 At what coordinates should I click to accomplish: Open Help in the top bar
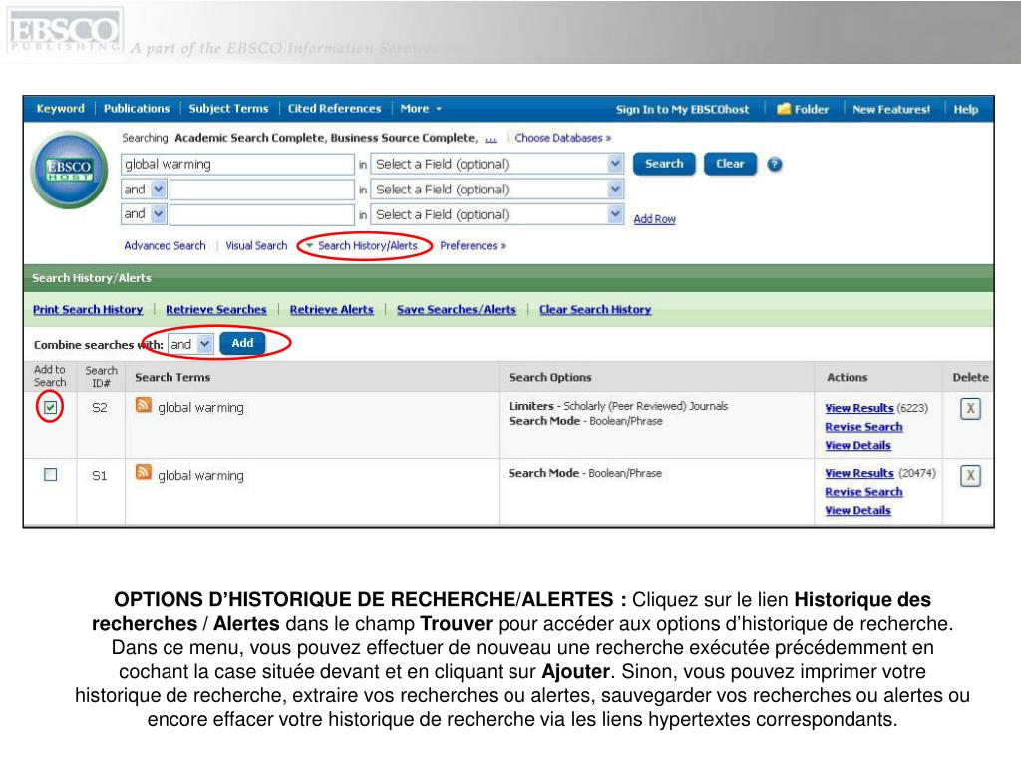tap(966, 110)
